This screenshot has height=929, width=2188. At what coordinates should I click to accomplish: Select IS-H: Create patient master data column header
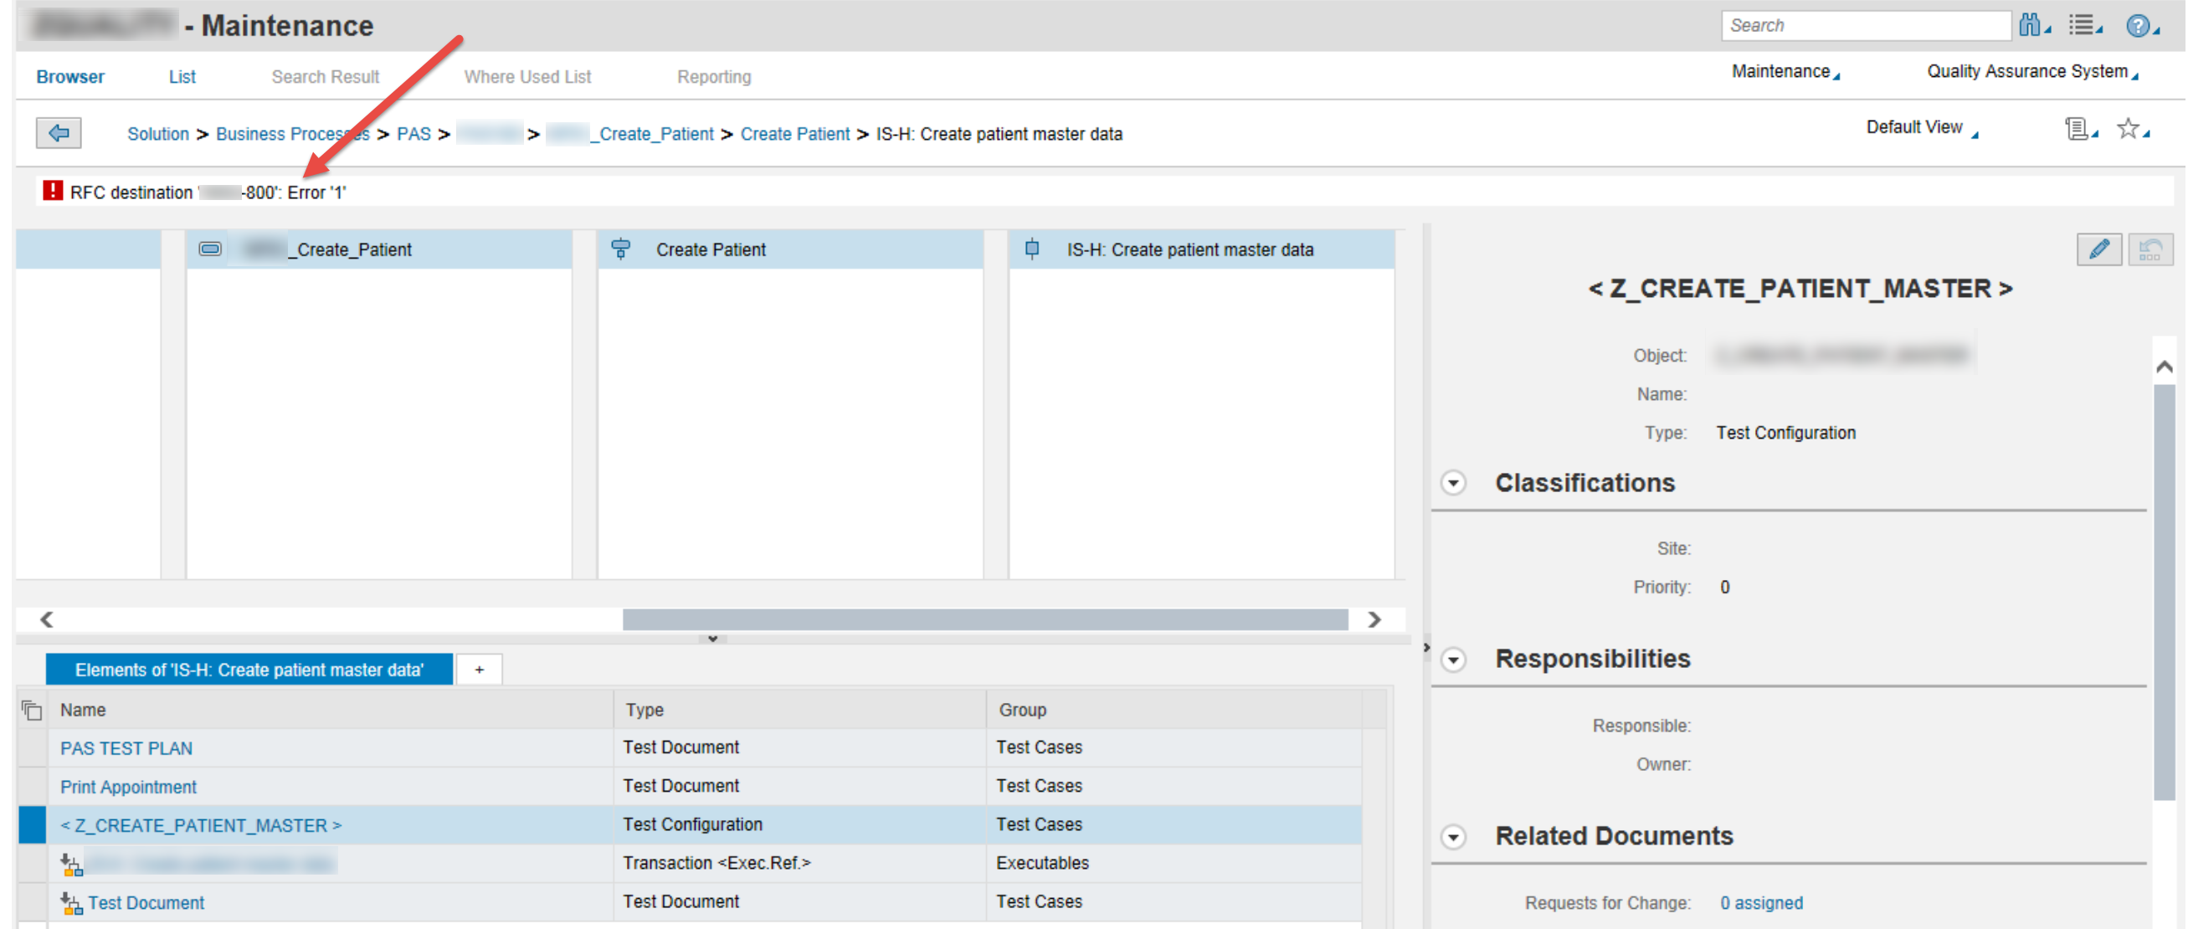(1201, 249)
